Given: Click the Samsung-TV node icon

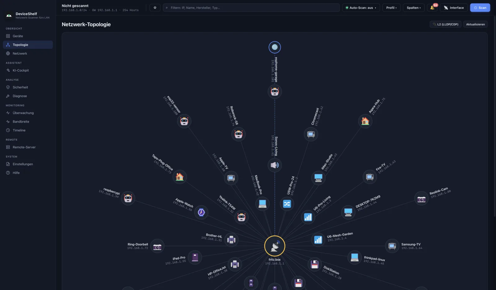Looking at the screenshot, I should coord(392,246).
